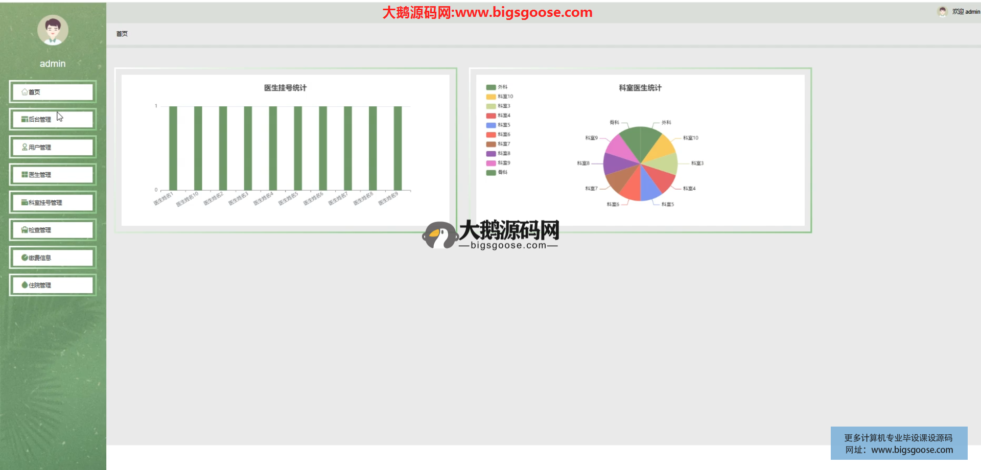The image size is (981, 470).
Task: Hide 科室8 via its legend item
Action: click(499, 153)
